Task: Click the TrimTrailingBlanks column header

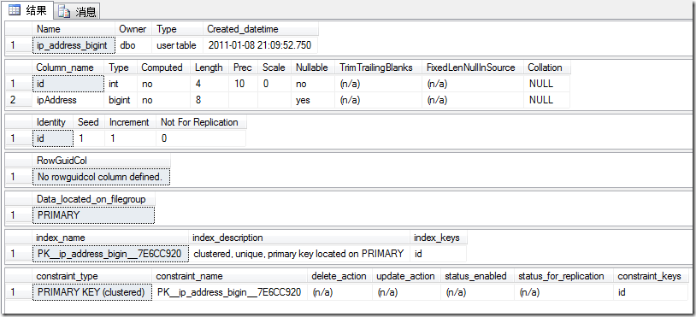Action: click(x=379, y=68)
